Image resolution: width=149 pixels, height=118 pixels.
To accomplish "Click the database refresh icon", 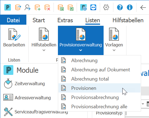I will 18,7.
